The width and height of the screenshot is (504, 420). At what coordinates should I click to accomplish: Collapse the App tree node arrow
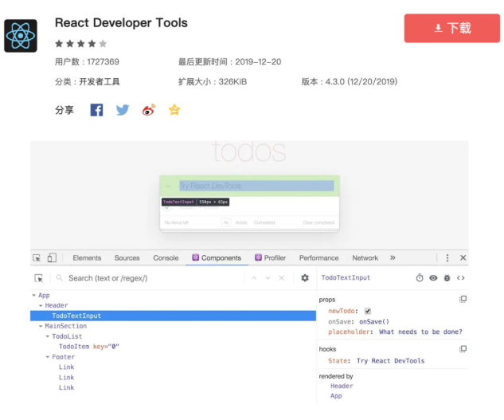(x=33, y=295)
